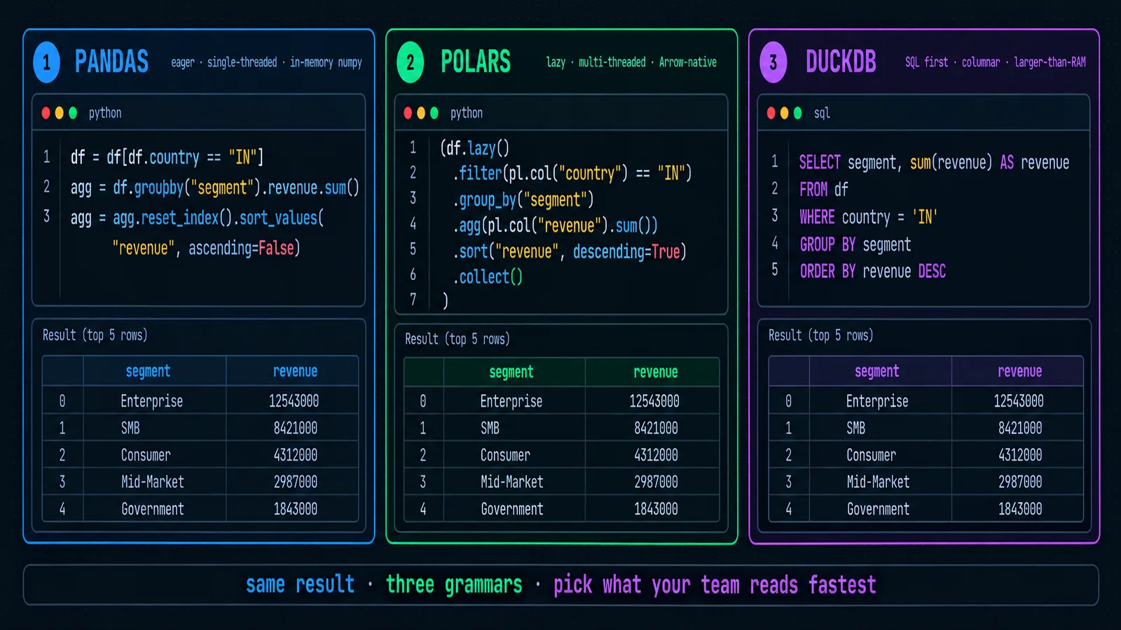Click green dot in DuckDB sql window

point(797,113)
